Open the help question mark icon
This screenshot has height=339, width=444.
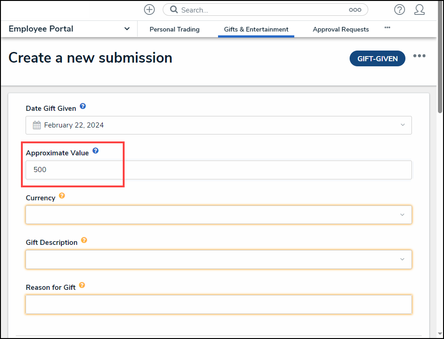click(399, 10)
